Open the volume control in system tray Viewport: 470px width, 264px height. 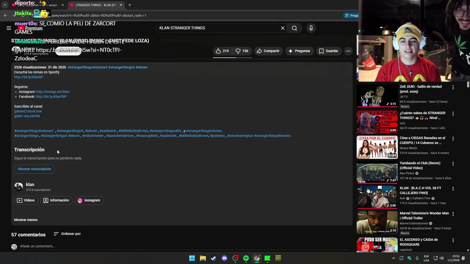click(441, 258)
